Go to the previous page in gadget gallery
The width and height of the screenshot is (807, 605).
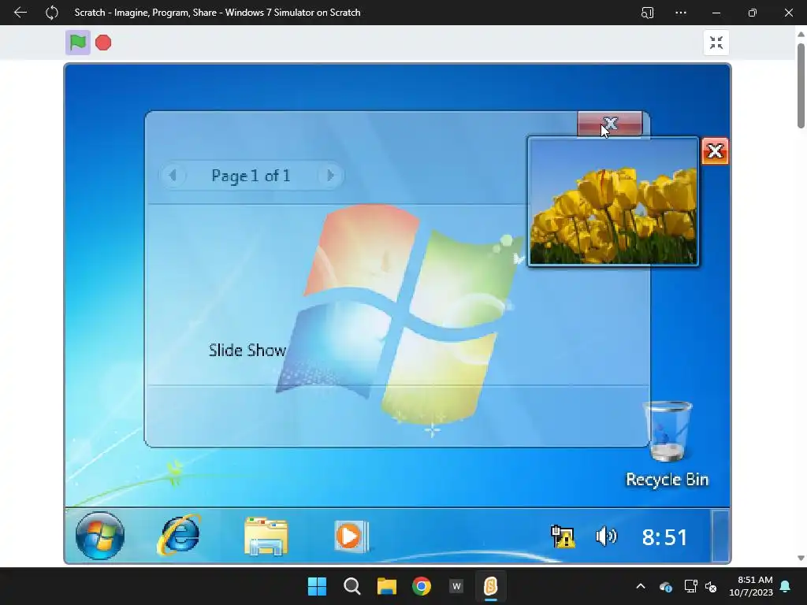pyautogui.click(x=173, y=176)
